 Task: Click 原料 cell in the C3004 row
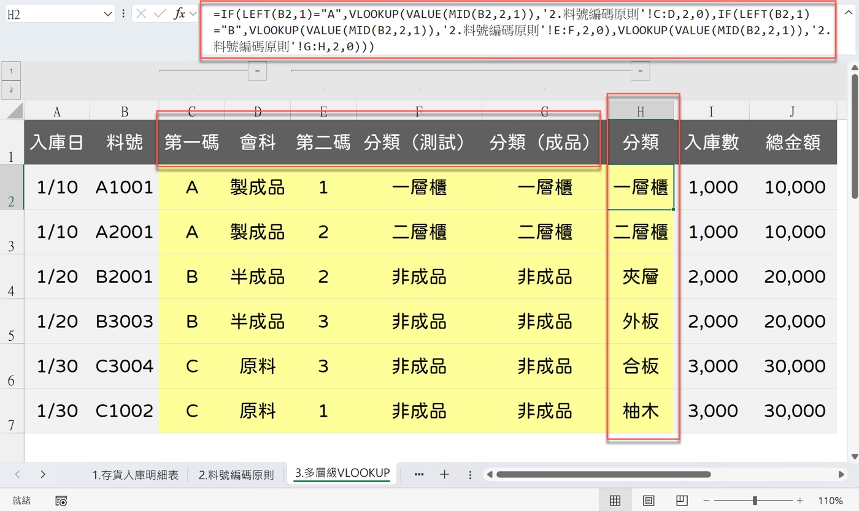click(258, 366)
